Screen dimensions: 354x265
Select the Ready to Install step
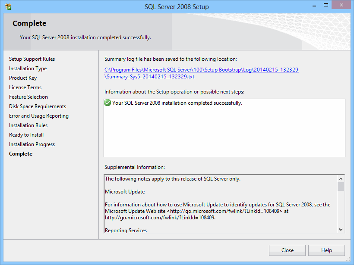point(26,134)
